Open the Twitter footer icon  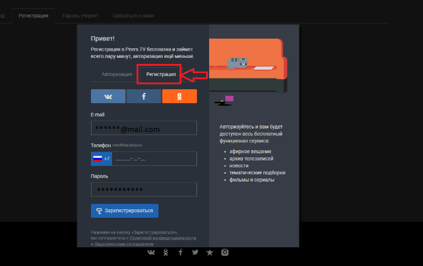(195, 252)
